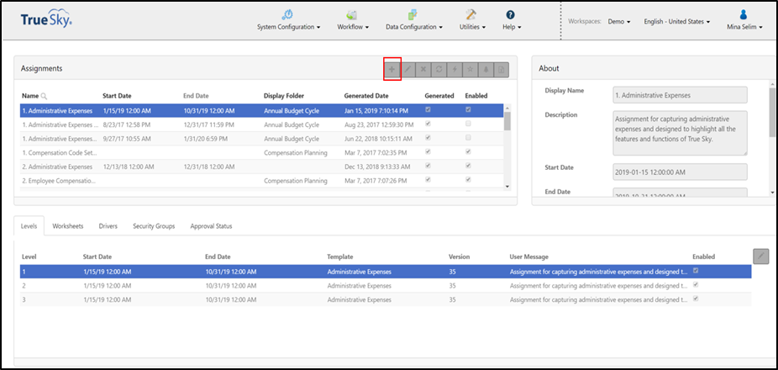Toggle Enabled checkbox for 1. Compensation Code Set row
Viewport: 778px width, 370px height.
468,151
